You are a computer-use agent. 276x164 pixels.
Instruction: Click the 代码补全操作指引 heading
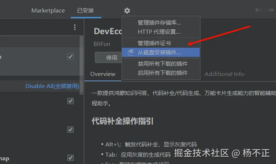122,121
